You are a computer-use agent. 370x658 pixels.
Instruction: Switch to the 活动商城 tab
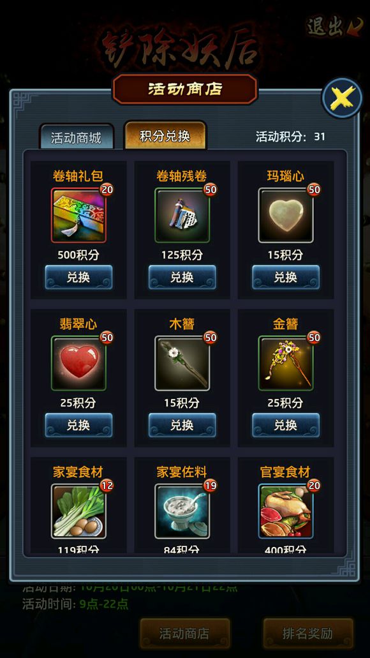tap(77, 137)
